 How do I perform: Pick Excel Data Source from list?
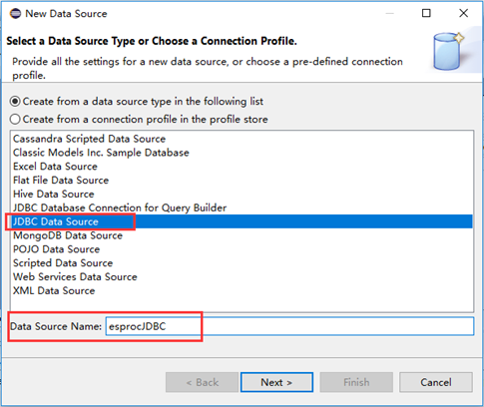pos(242,167)
